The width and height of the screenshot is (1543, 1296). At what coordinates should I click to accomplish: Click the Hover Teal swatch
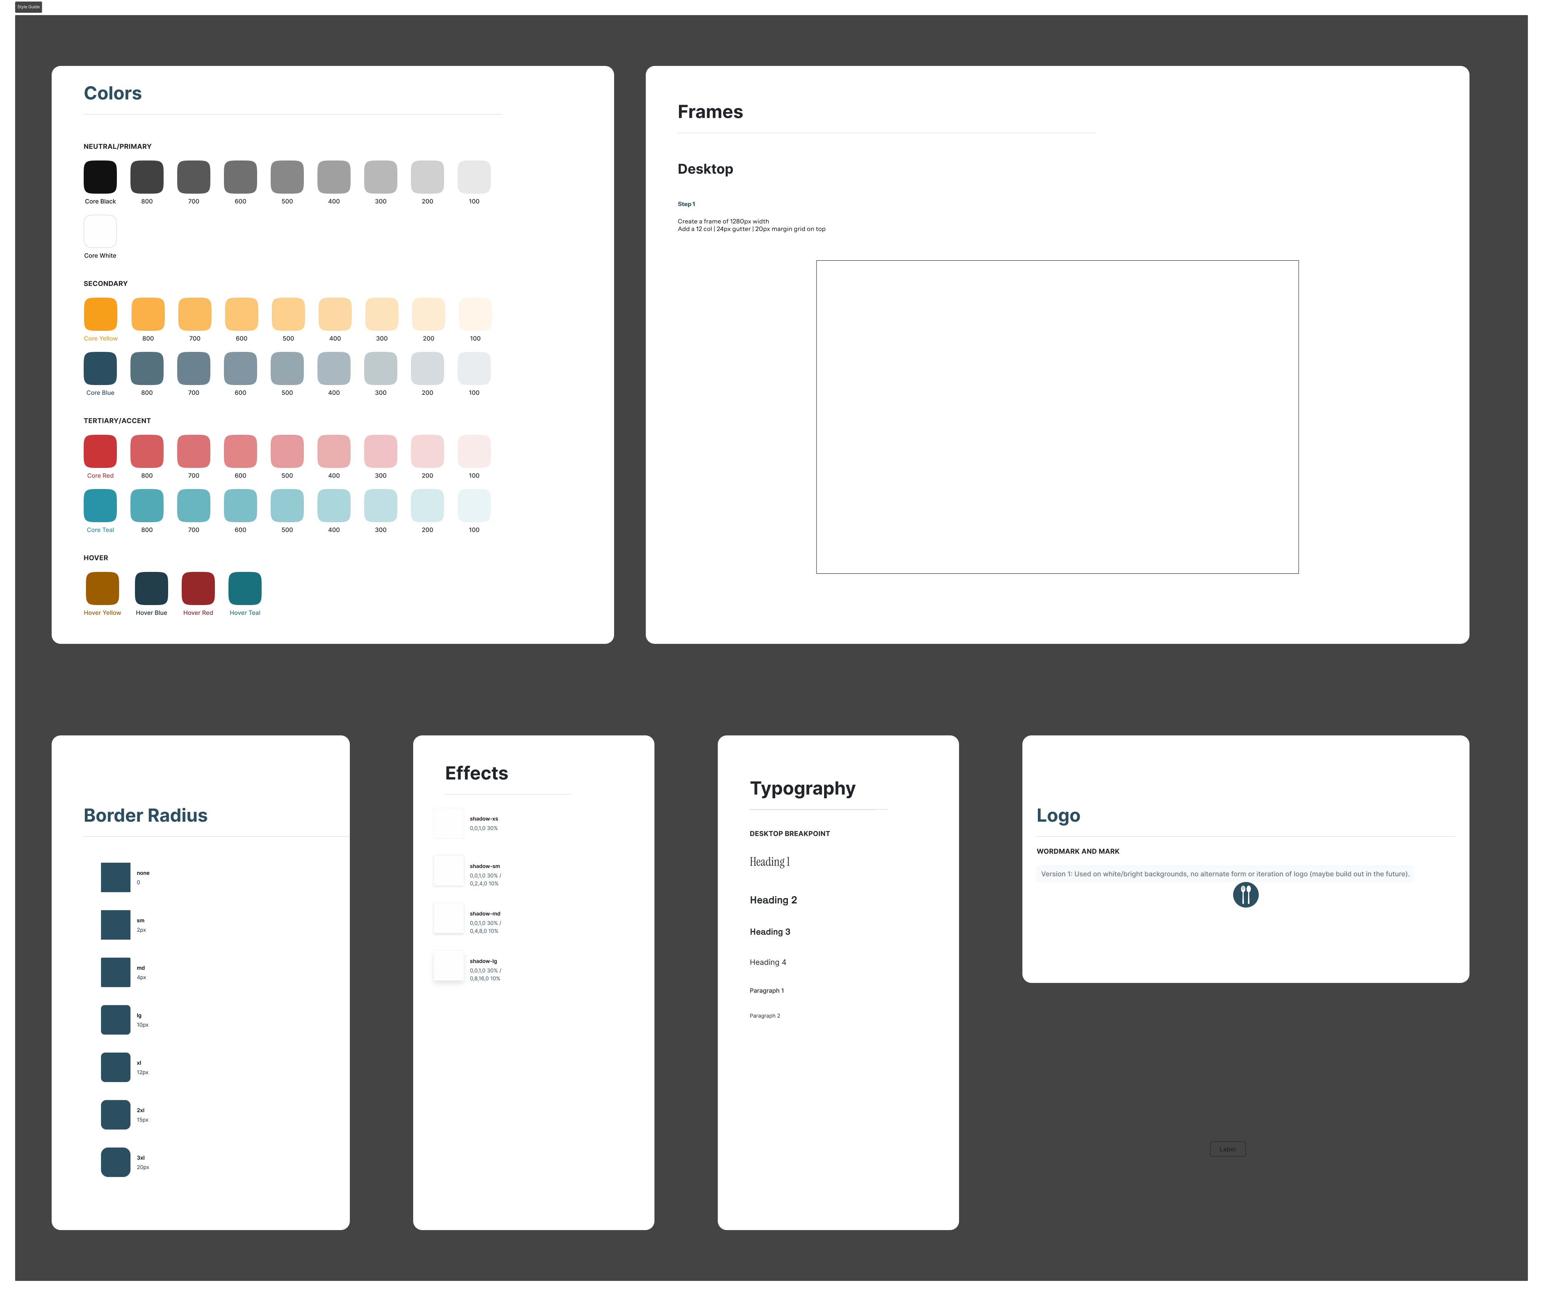245,588
